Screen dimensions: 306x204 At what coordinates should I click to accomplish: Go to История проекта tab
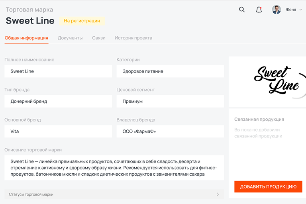coord(133,38)
